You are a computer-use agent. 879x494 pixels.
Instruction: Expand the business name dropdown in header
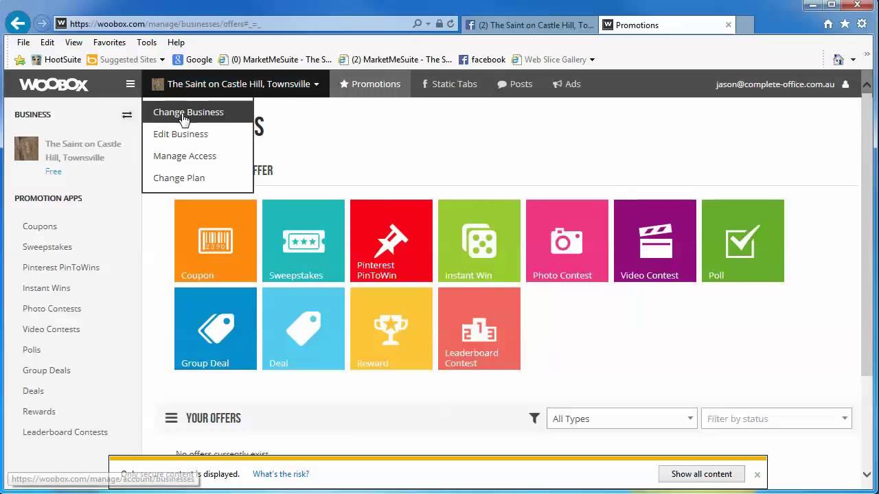point(236,84)
